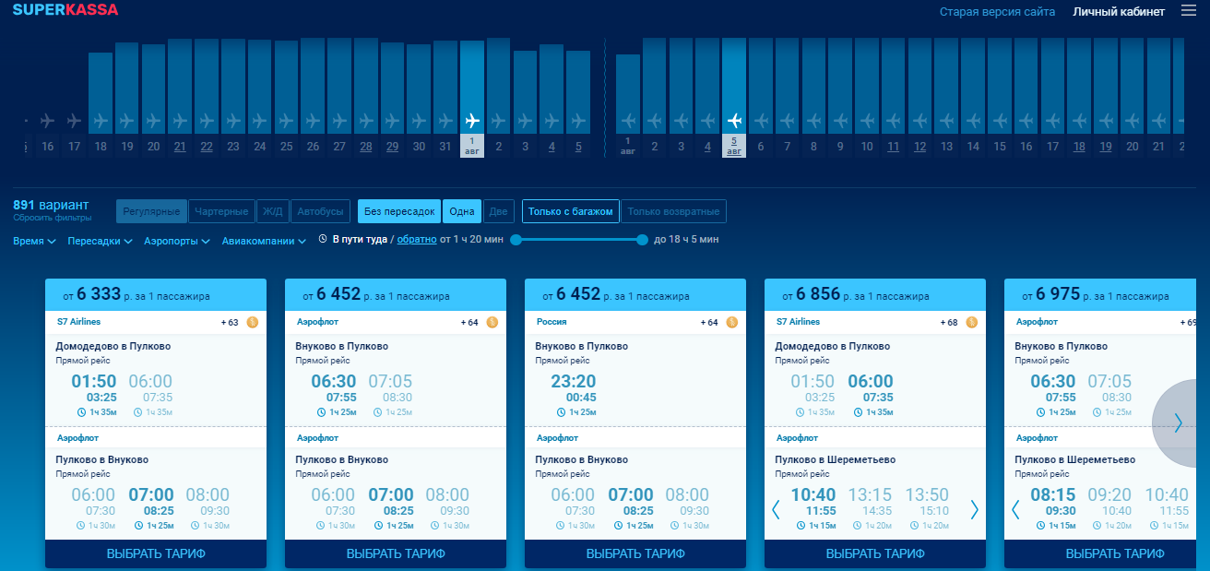Image resolution: width=1210 pixels, height=571 pixels.
Task: Select highlighted plane icon for 1 авг departure
Action: click(472, 121)
